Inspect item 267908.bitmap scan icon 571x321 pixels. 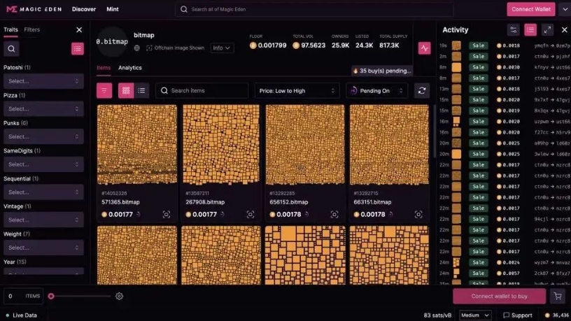(251, 215)
